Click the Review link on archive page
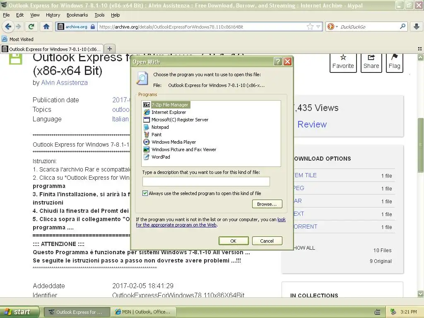 point(312,124)
